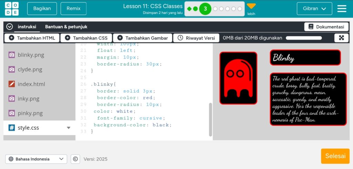Select the instruksi tab

point(27,27)
